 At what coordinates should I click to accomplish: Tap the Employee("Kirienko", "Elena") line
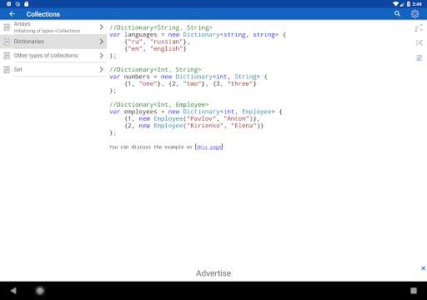coord(193,126)
